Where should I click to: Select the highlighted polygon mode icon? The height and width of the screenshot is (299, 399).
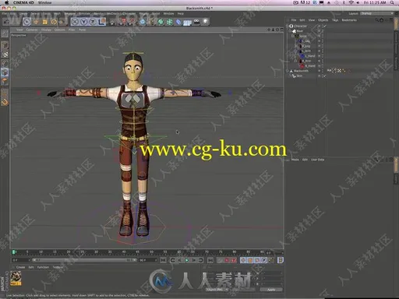point(5,72)
